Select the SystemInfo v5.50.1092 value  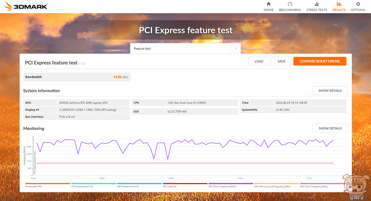pos(282,110)
